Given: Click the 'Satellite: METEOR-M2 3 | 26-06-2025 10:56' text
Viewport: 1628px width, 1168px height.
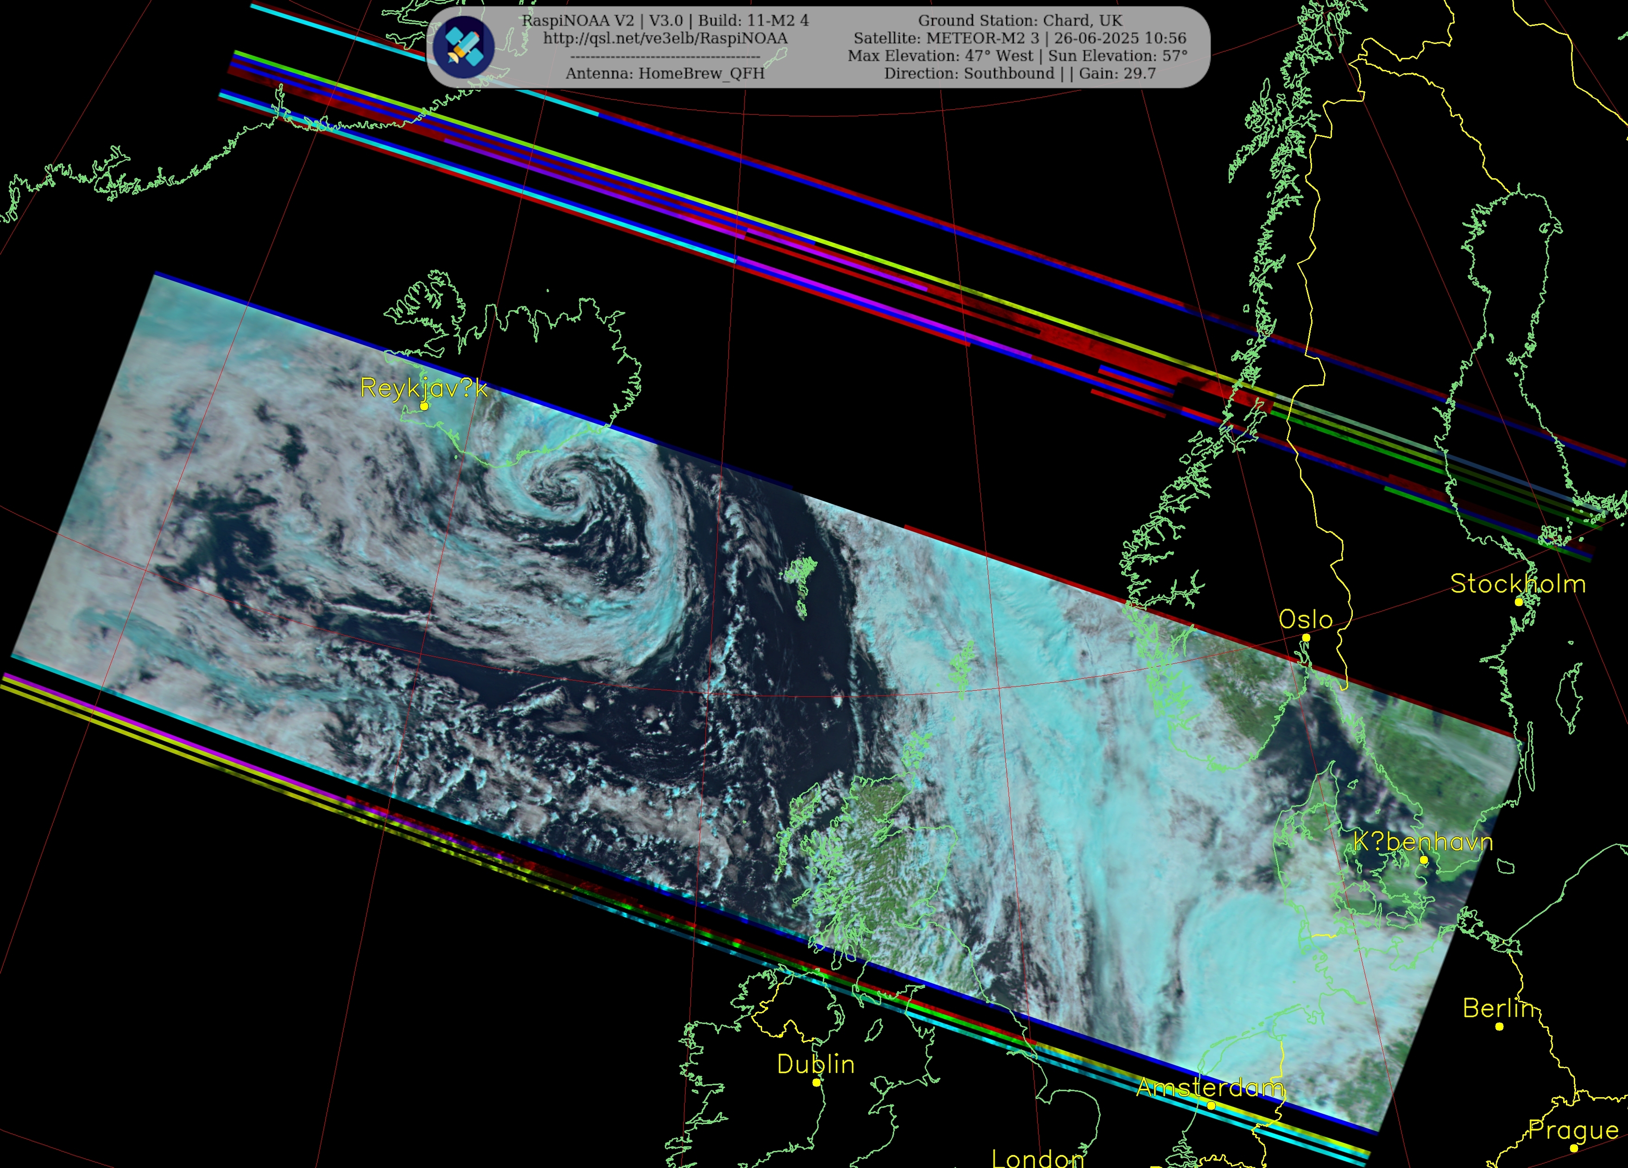Looking at the screenshot, I should tap(1019, 38).
